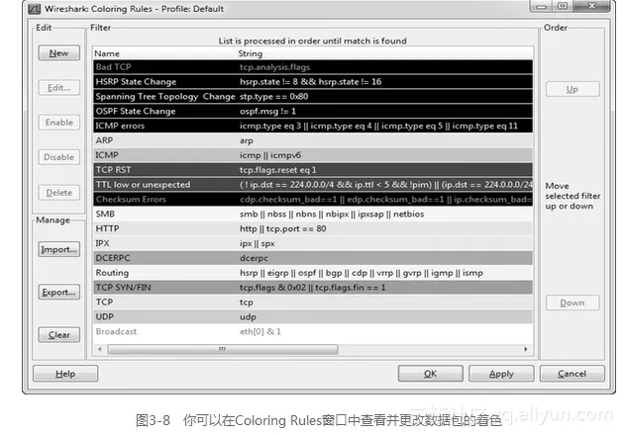This screenshot has height=435, width=624.
Task: Confirm with the OK button
Action: point(430,374)
